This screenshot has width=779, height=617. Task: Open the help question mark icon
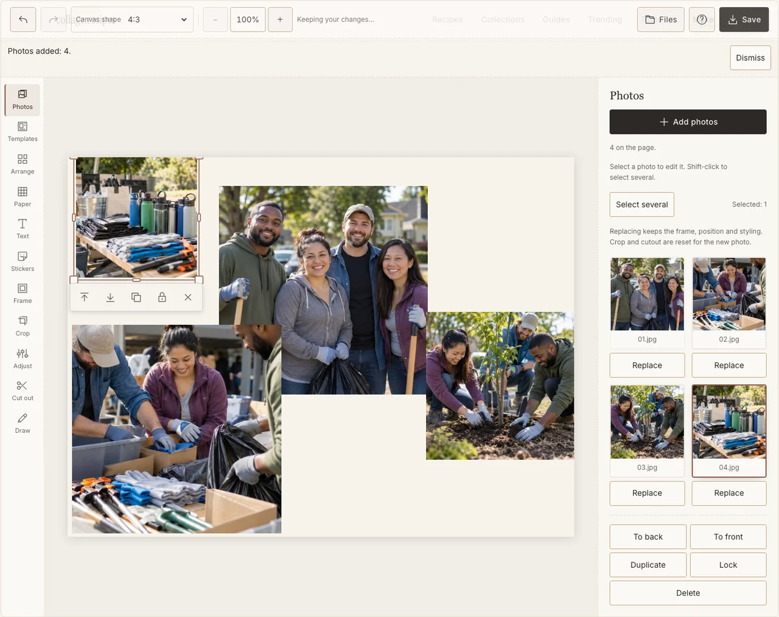[x=702, y=19]
